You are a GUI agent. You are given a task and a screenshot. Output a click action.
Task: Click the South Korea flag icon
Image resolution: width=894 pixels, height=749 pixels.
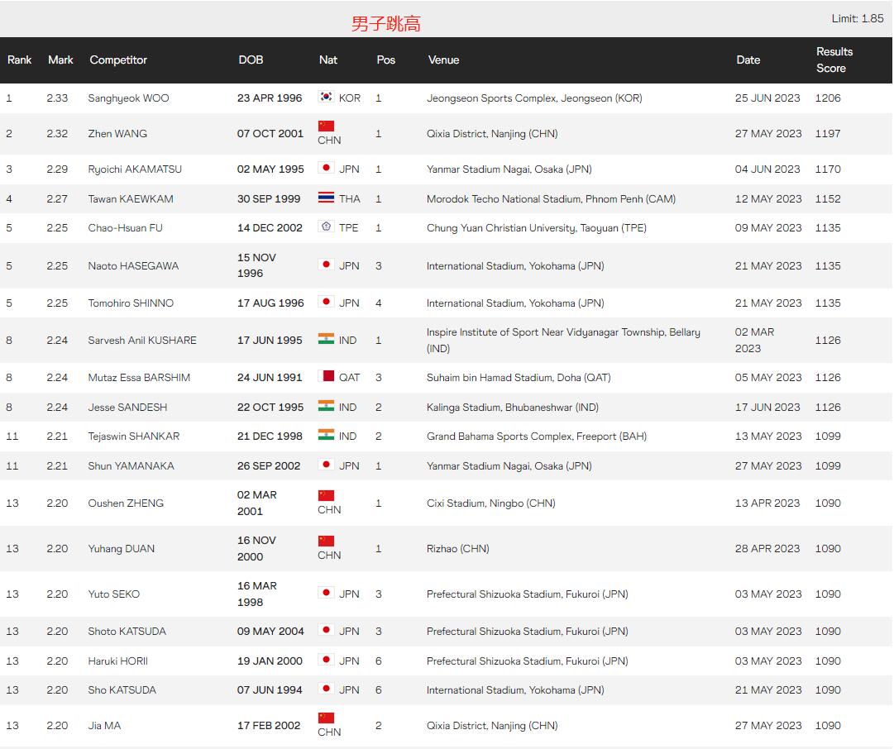coord(326,97)
